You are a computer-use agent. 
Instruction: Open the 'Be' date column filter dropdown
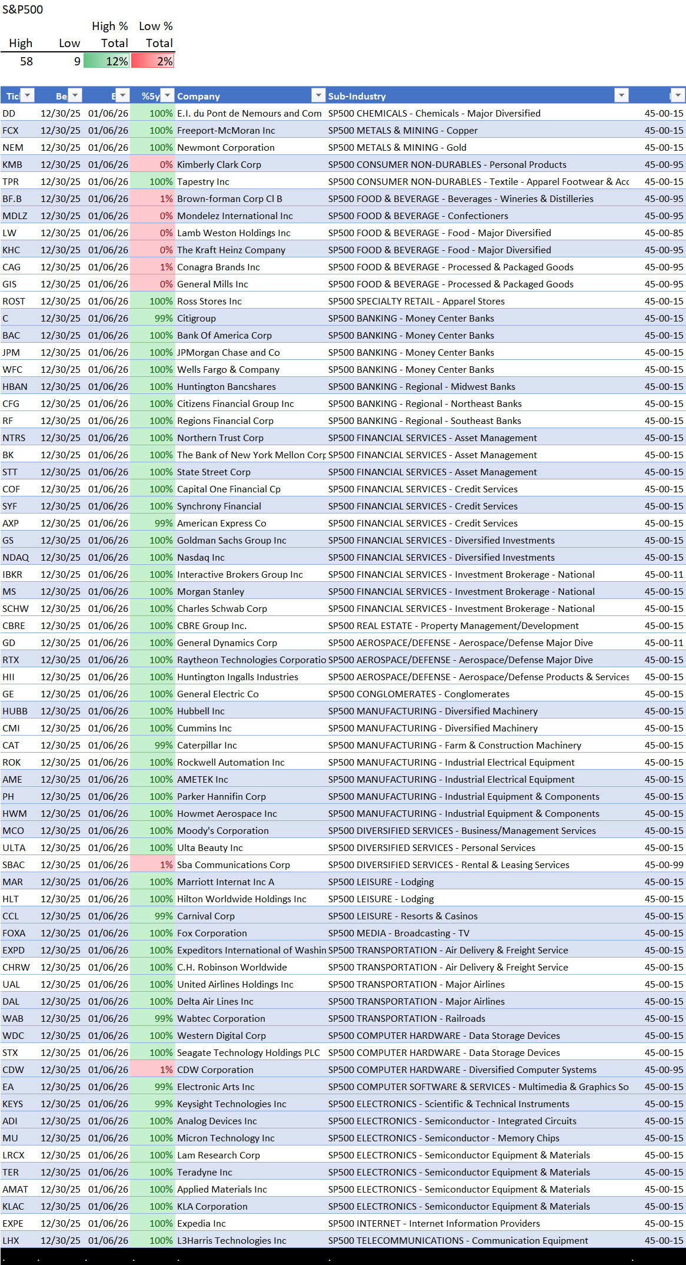pyautogui.click(x=75, y=95)
